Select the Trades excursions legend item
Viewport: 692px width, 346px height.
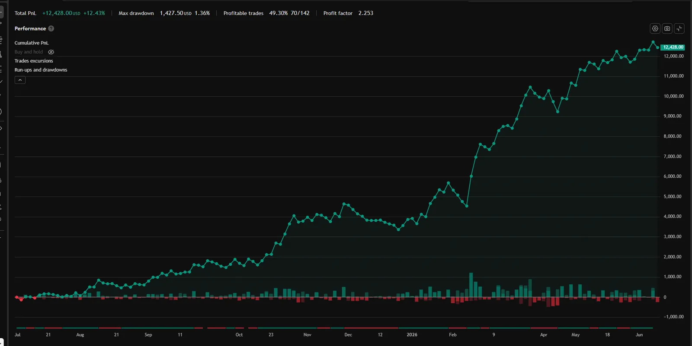click(34, 61)
